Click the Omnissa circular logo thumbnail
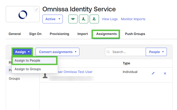The width and height of the screenshot is (177, 110). pos(23,15)
